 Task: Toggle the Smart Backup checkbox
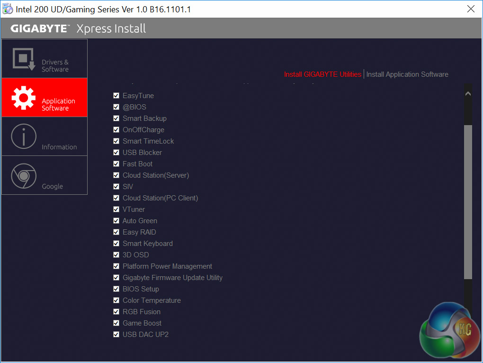[x=116, y=118]
